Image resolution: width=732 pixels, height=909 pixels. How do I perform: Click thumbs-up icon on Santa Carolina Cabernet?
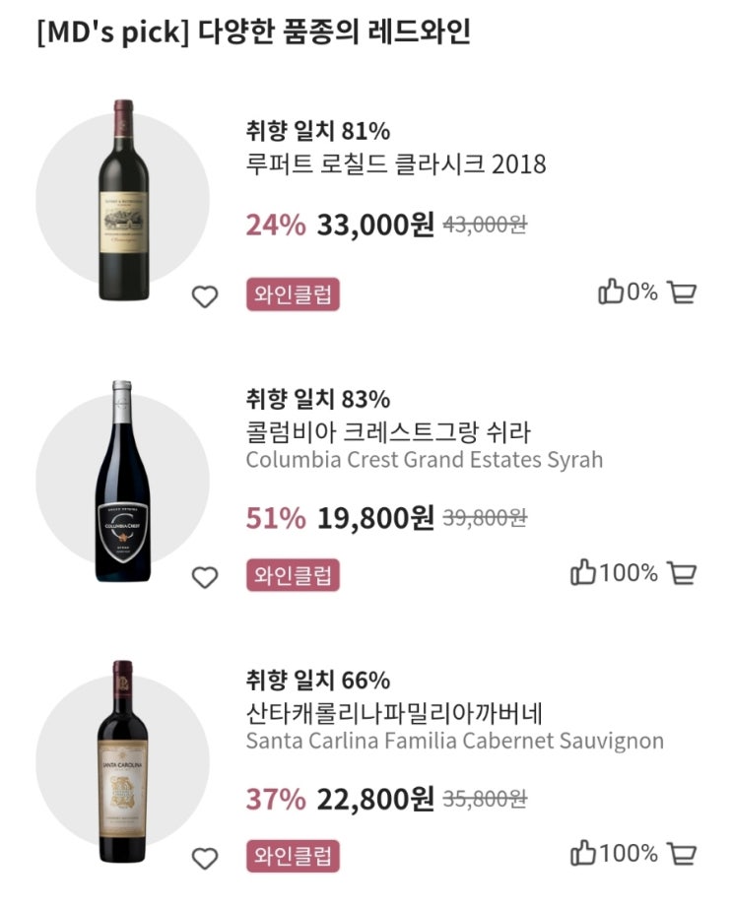(x=583, y=854)
